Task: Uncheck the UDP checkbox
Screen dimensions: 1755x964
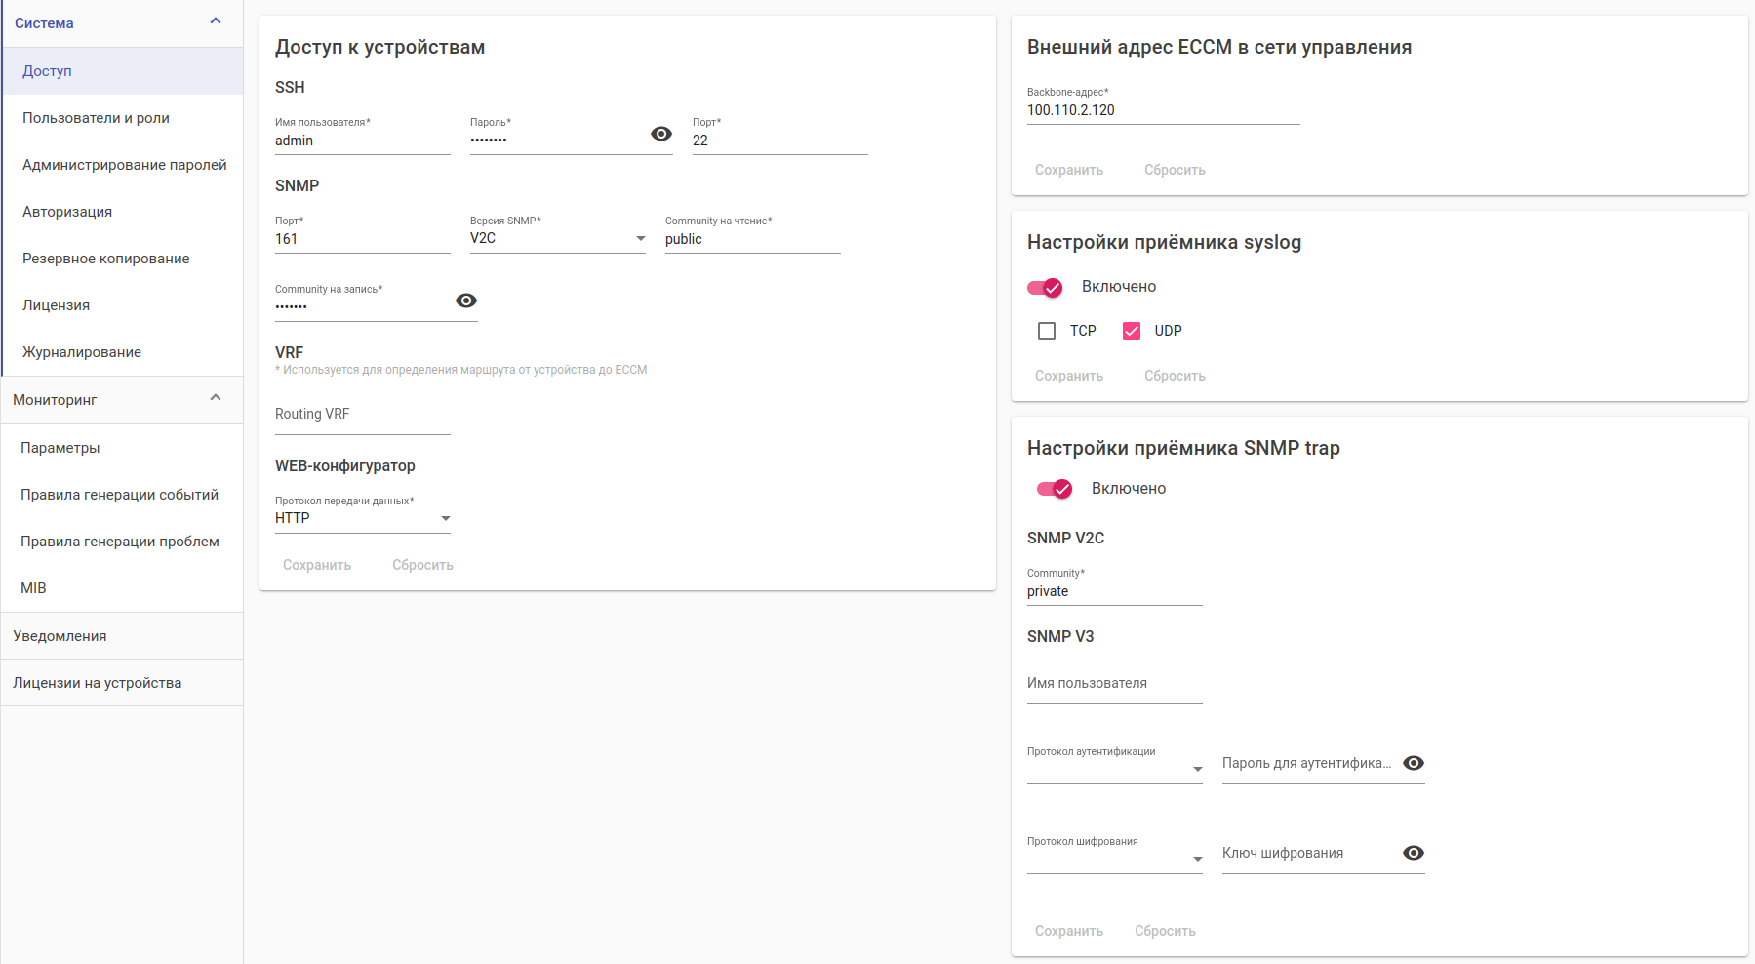Action: tap(1132, 331)
